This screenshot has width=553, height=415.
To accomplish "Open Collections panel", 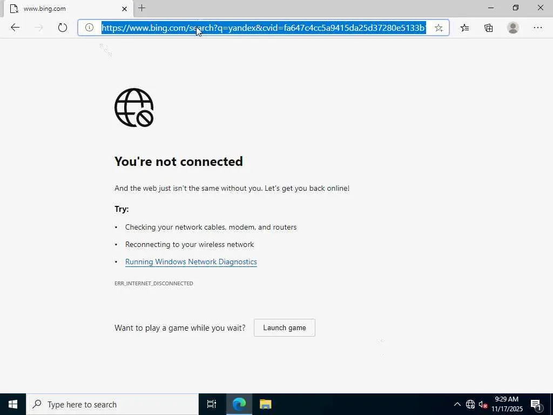I will (488, 28).
